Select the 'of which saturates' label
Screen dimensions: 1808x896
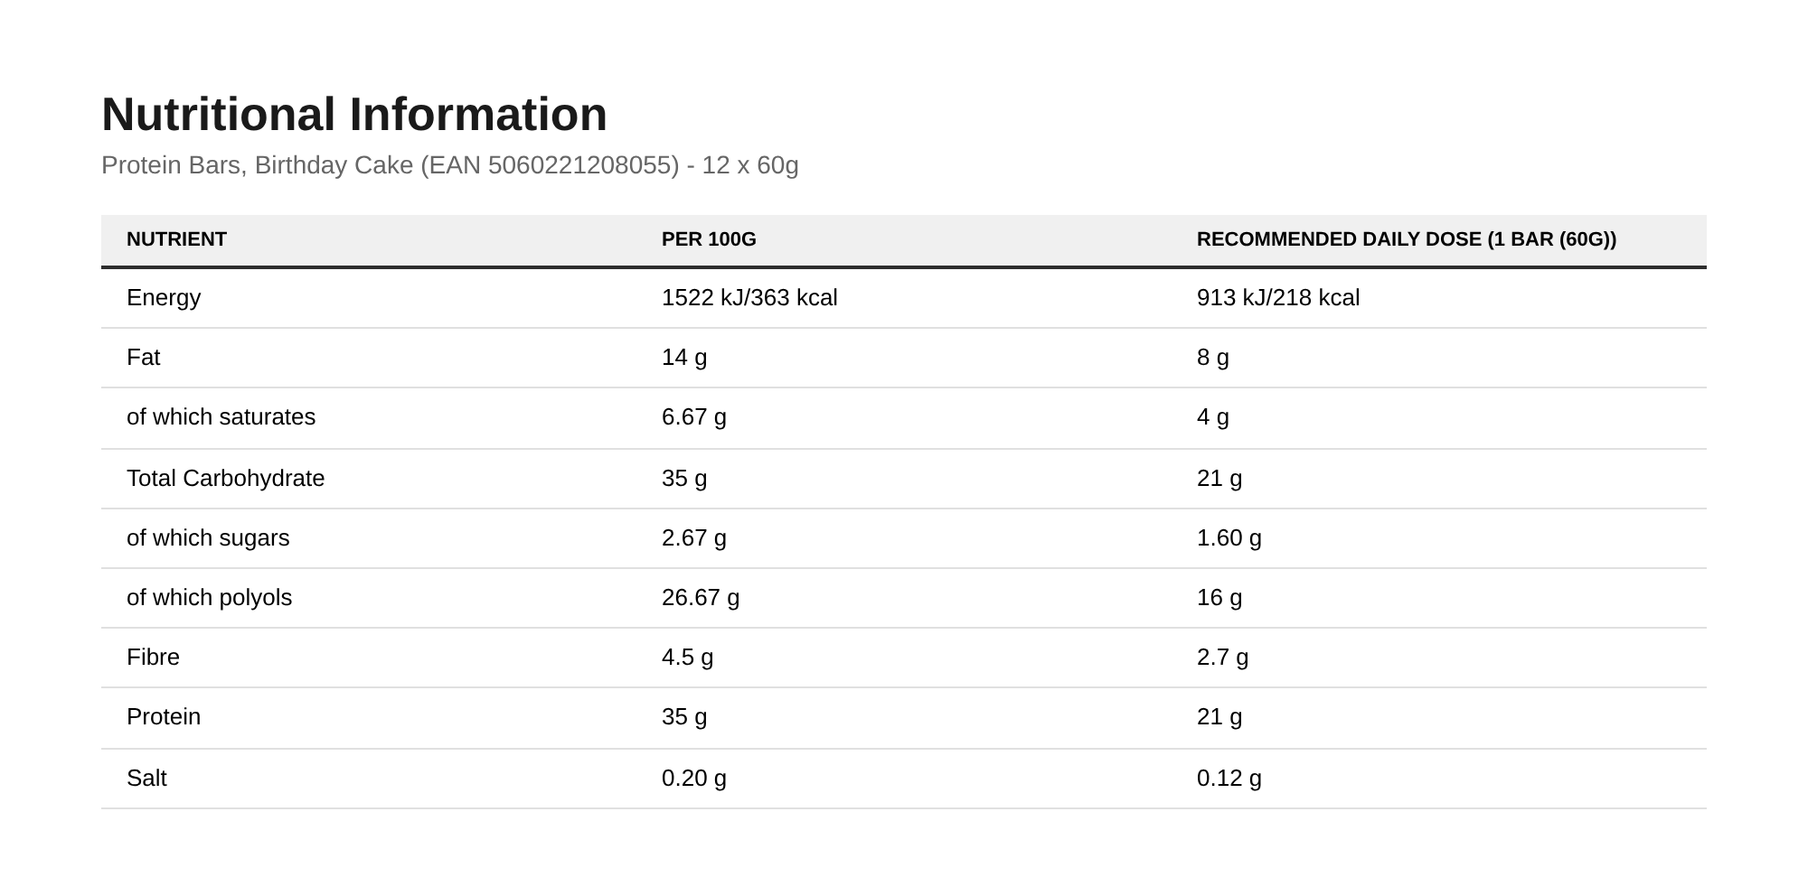pyautogui.click(x=221, y=417)
